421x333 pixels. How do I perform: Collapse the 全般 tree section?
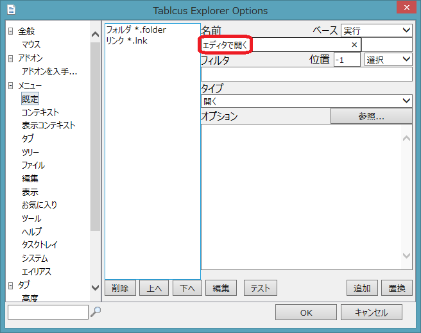point(10,31)
